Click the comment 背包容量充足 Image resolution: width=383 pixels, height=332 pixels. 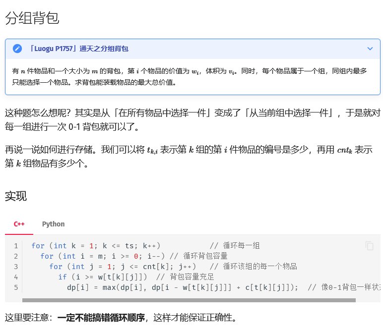point(185,277)
